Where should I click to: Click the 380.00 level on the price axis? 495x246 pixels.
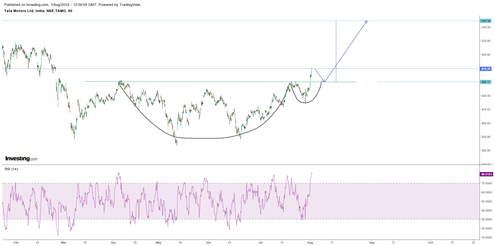pos(486,137)
